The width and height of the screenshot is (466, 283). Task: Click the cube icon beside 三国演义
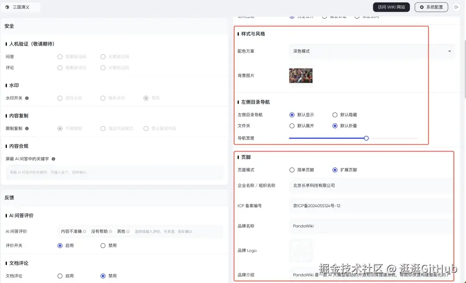click(7, 7)
